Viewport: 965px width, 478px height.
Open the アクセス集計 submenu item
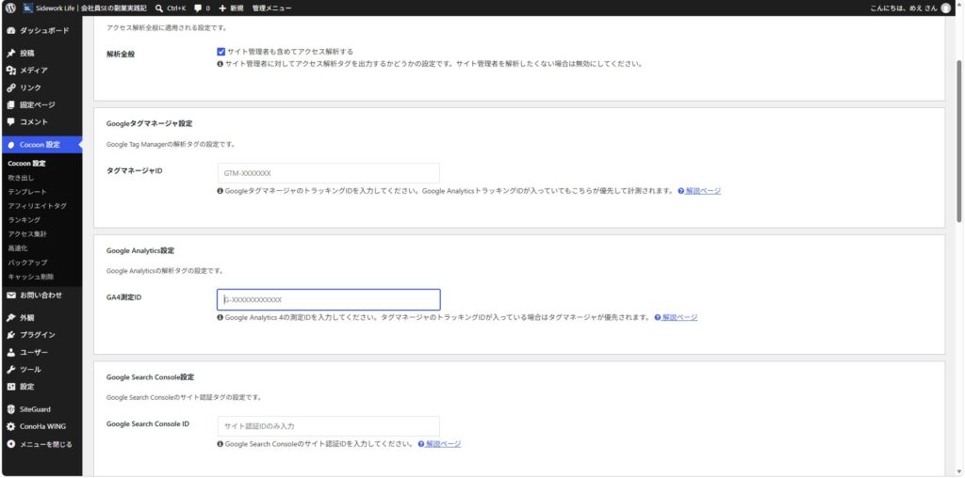(27, 234)
